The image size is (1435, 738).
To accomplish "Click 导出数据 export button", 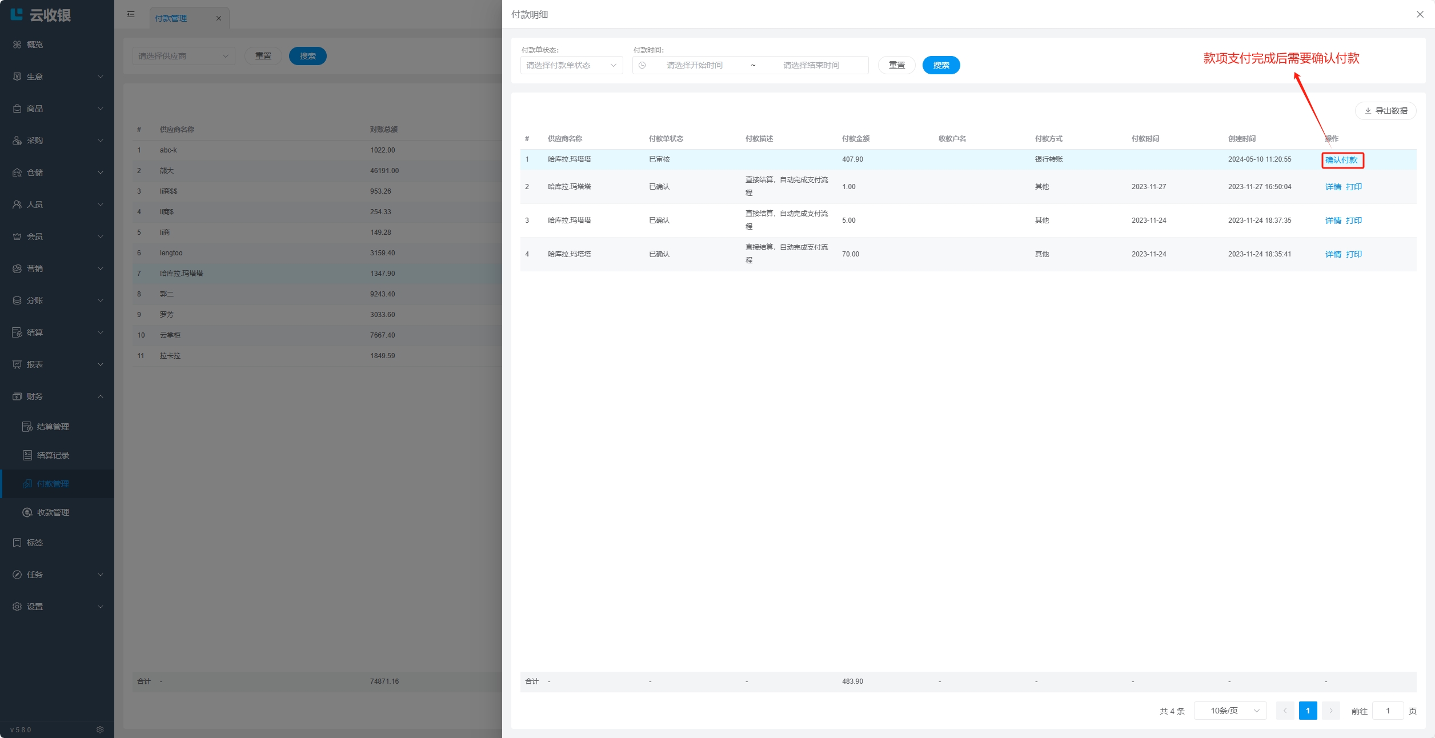I will click(1385, 111).
